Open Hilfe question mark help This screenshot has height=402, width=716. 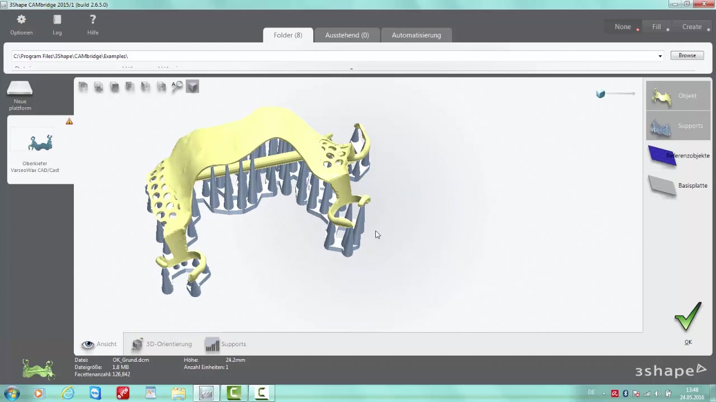tap(93, 25)
